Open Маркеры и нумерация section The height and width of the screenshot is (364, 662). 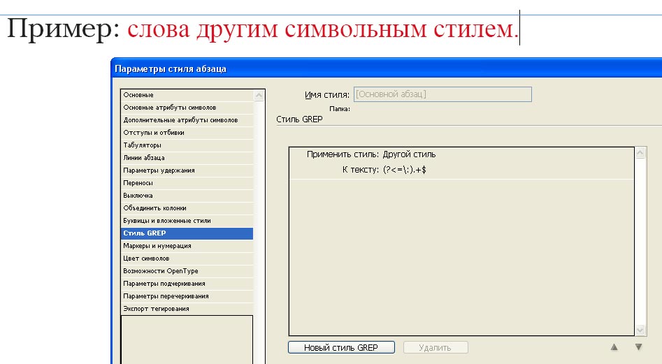[x=187, y=246]
